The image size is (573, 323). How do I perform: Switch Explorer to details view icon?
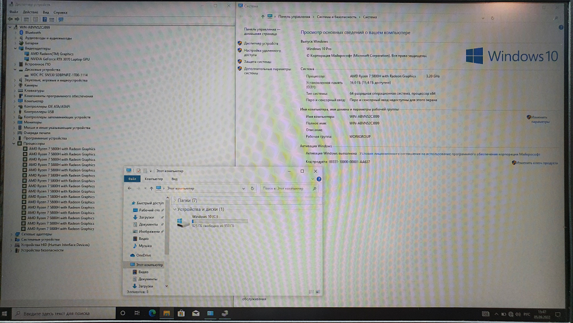[311, 291]
